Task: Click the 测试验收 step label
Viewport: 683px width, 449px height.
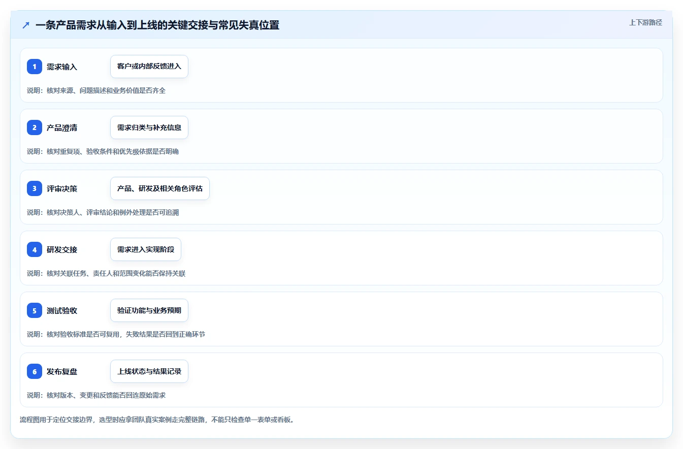Action: pos(62,310)
